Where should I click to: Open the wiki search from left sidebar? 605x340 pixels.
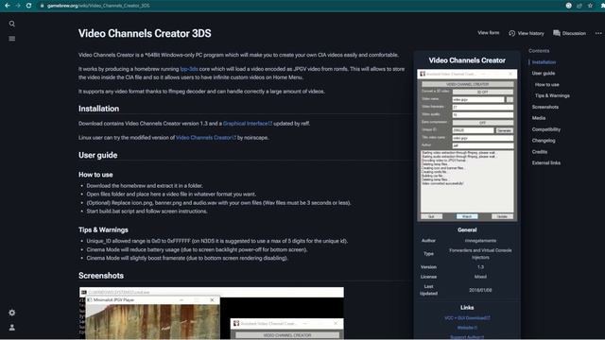tap(12, 24)
